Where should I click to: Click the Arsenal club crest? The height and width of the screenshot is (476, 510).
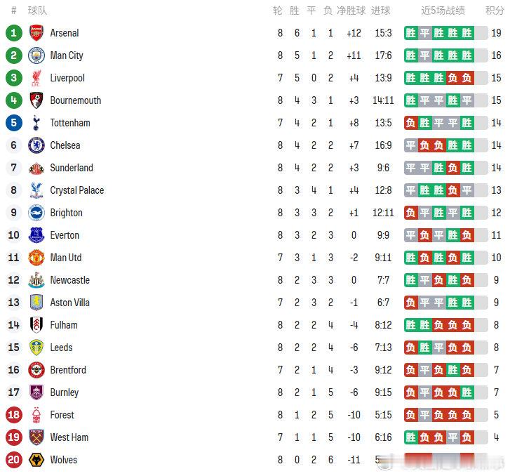point(36,33)
